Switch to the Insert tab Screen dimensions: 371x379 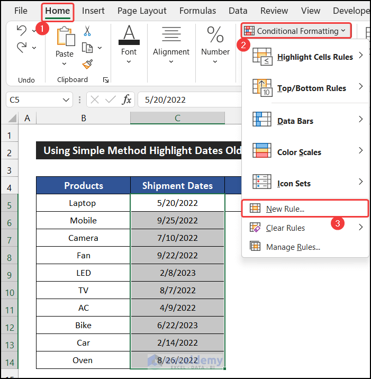pyautogui.click(x=93, y=11)
